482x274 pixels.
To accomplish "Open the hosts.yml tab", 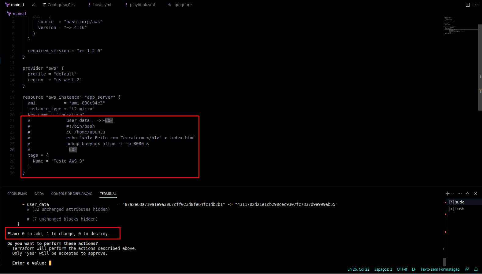I will (100, 5).
